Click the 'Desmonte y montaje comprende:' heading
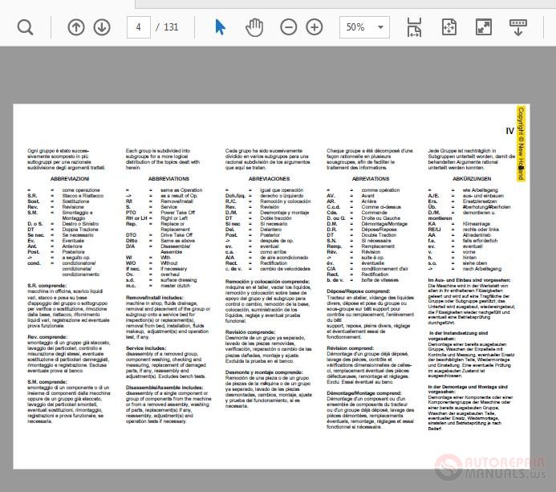The width and height of the screenshot is (556, 492). pos(264,372)
